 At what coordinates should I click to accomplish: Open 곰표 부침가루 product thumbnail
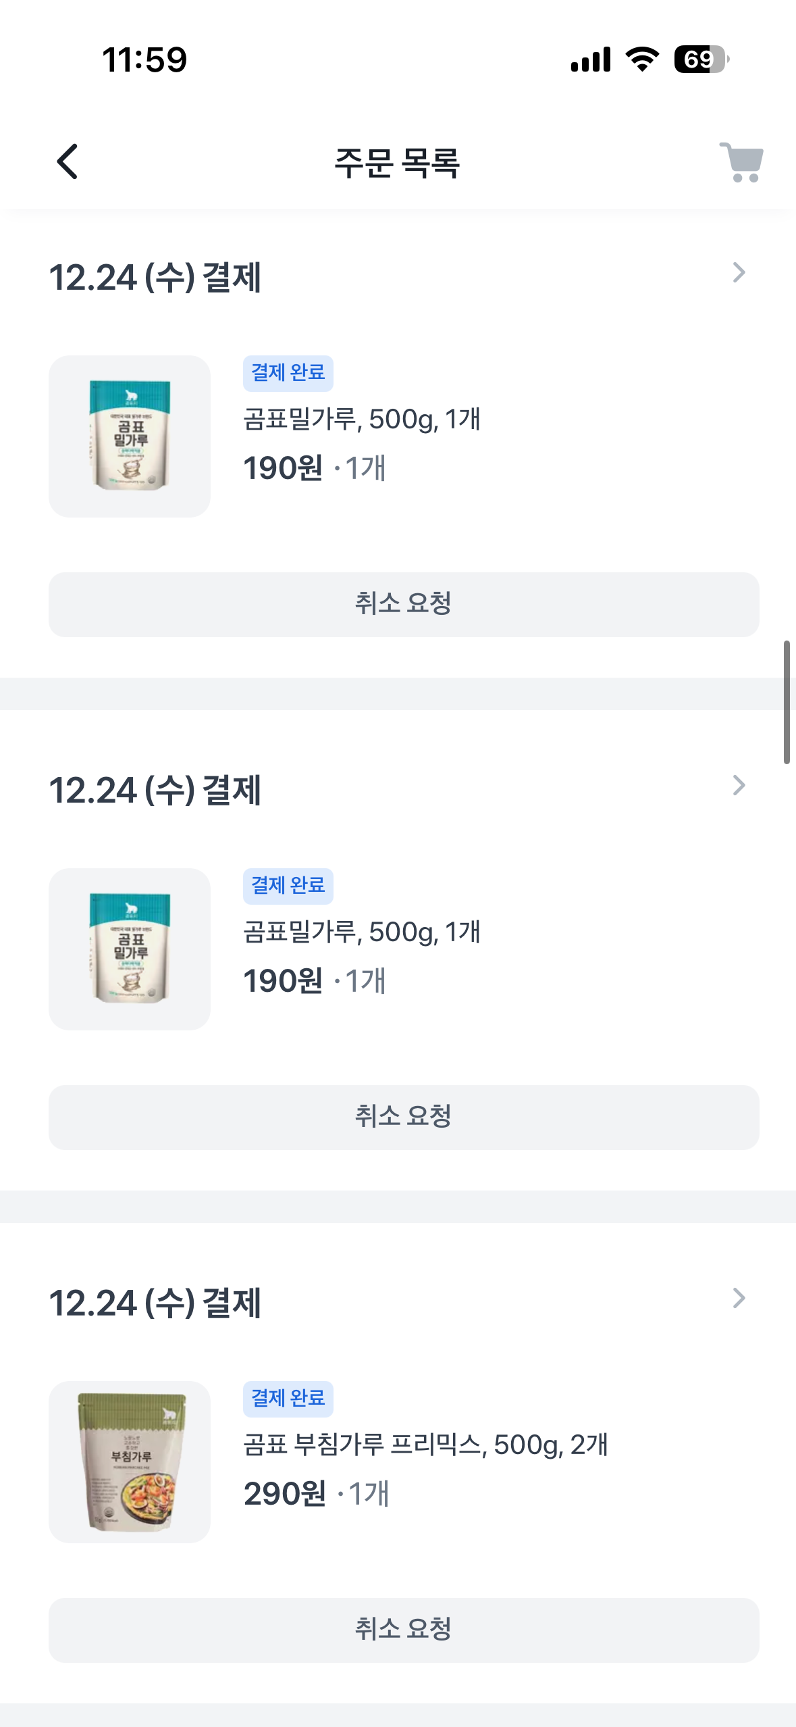pyautogui.click(x=130, y=1462)
